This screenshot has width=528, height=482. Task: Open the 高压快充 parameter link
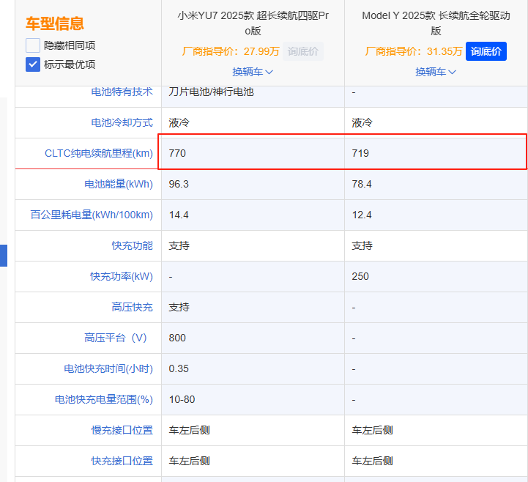click(133, 307)
